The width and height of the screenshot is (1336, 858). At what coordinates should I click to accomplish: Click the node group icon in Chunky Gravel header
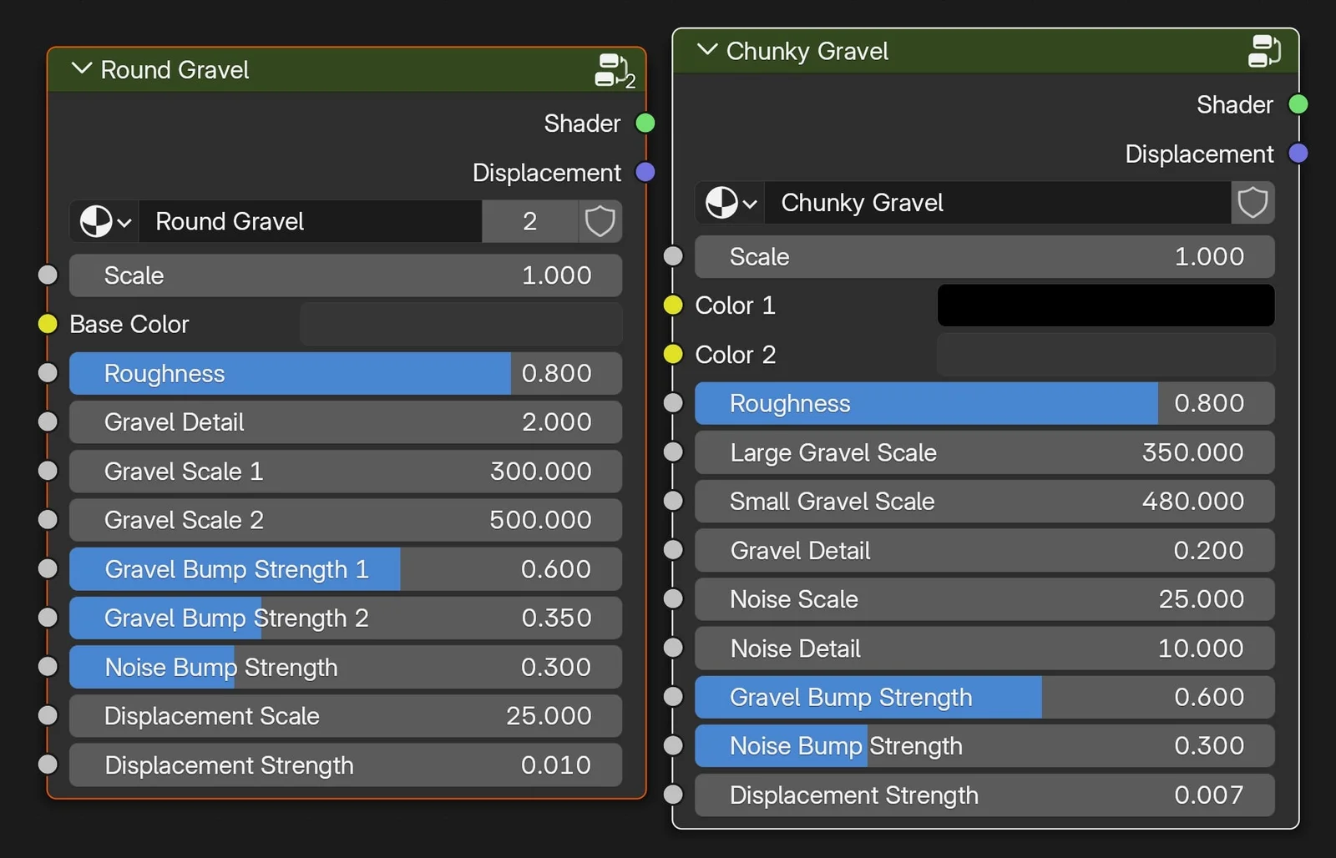[x=1264, y=51]
